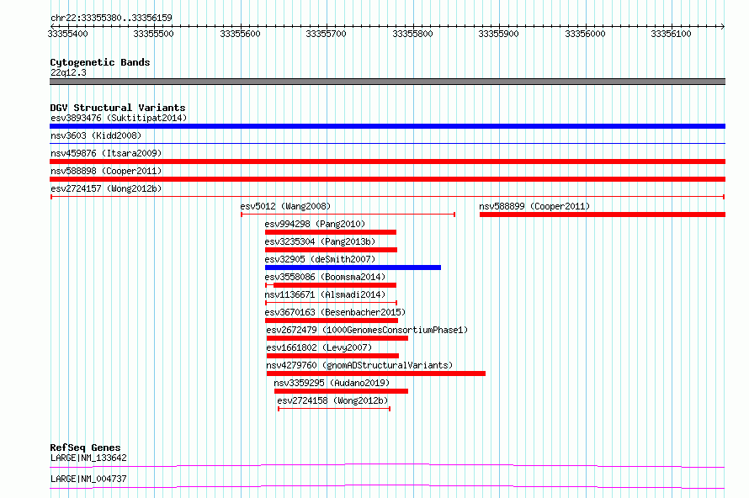Click the esv5012 (Wang2008) label
Viewport: 749px width, 498px height.
point(285,206)
